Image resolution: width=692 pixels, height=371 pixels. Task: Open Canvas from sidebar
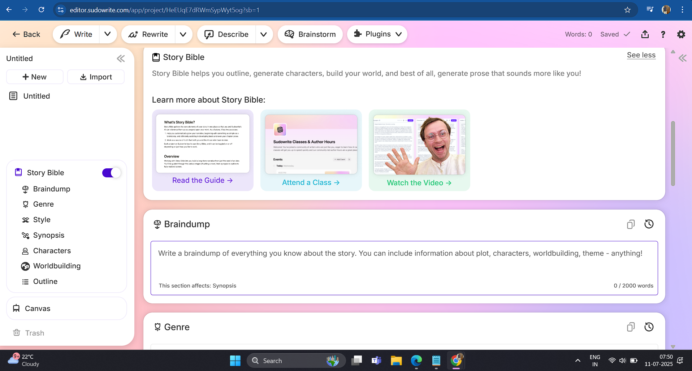click(x=67, y=309)
